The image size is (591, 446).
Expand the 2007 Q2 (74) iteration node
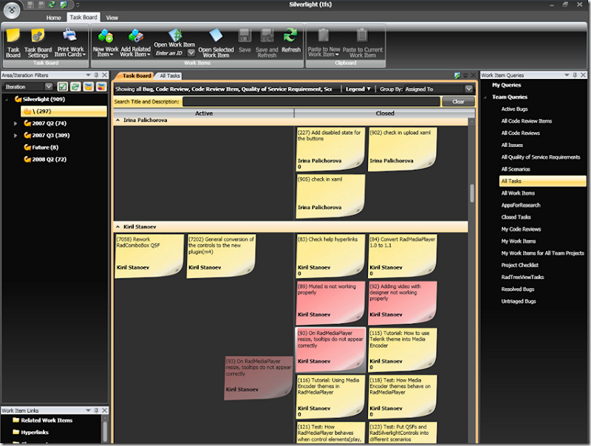16,123
